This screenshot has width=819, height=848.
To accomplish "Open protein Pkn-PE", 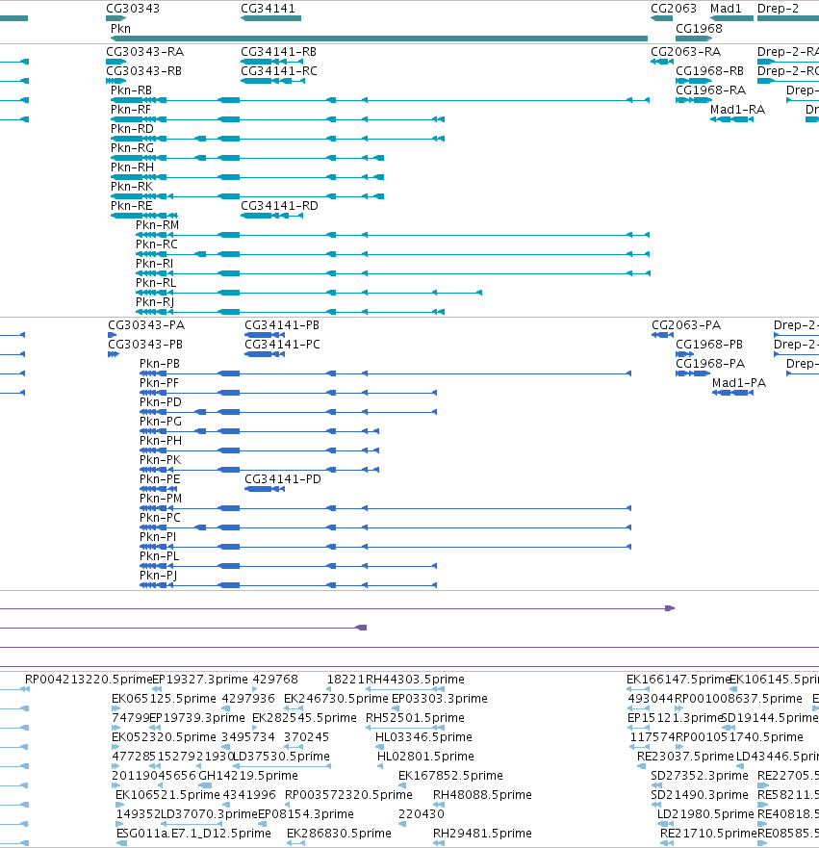I will pos(160,479).
